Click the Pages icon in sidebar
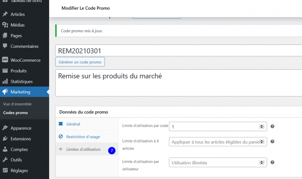 click(5, 35)
